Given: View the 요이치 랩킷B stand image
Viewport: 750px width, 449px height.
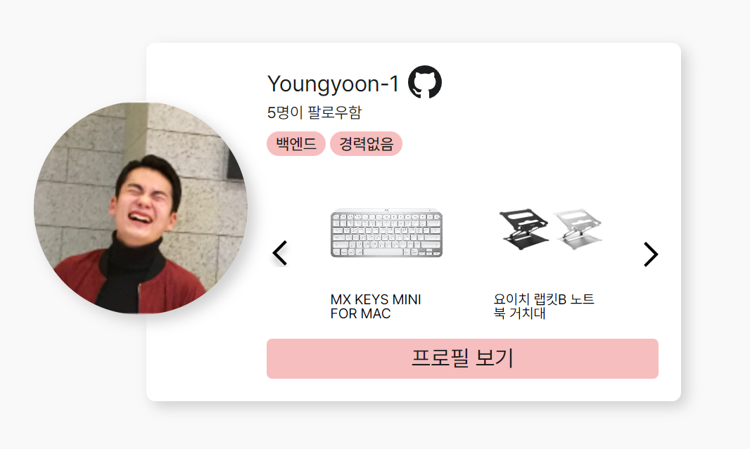Looking at the screenshot, I should click(549, 228).
